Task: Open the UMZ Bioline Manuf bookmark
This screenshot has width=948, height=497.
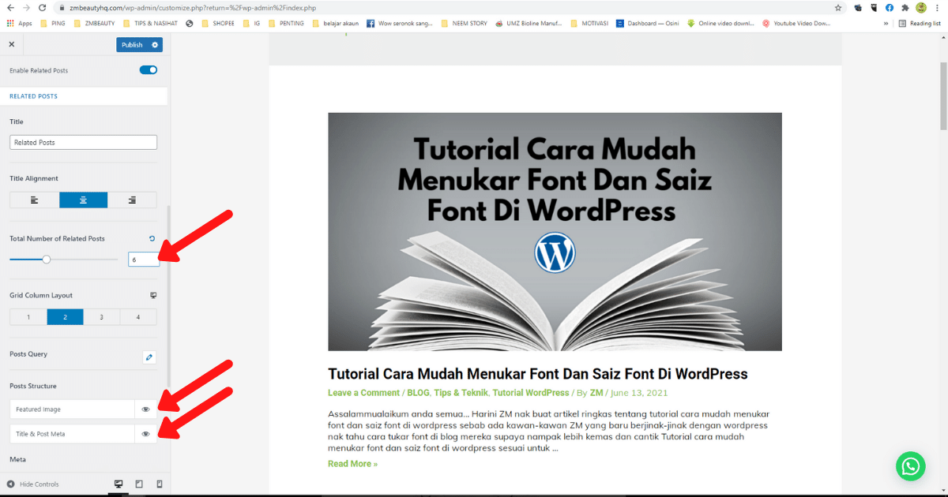Action: coord(529,24)
